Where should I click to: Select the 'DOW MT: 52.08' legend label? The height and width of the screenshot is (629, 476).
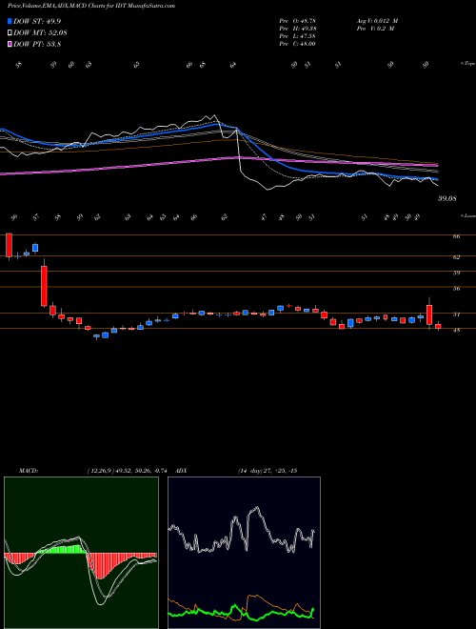(40, 33)
